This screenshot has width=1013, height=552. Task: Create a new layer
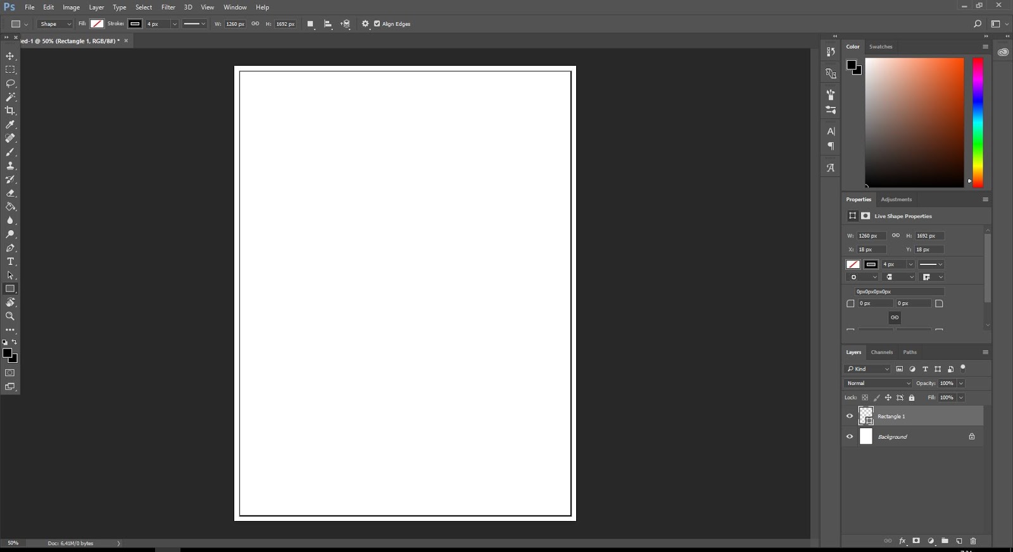pyautogui.click(x=959, y=541)
